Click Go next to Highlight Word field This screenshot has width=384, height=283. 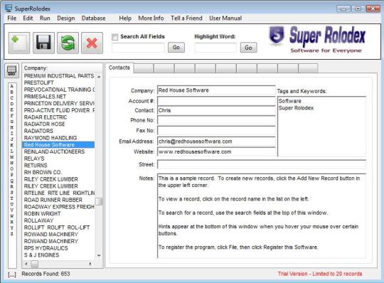coord(248,48)
